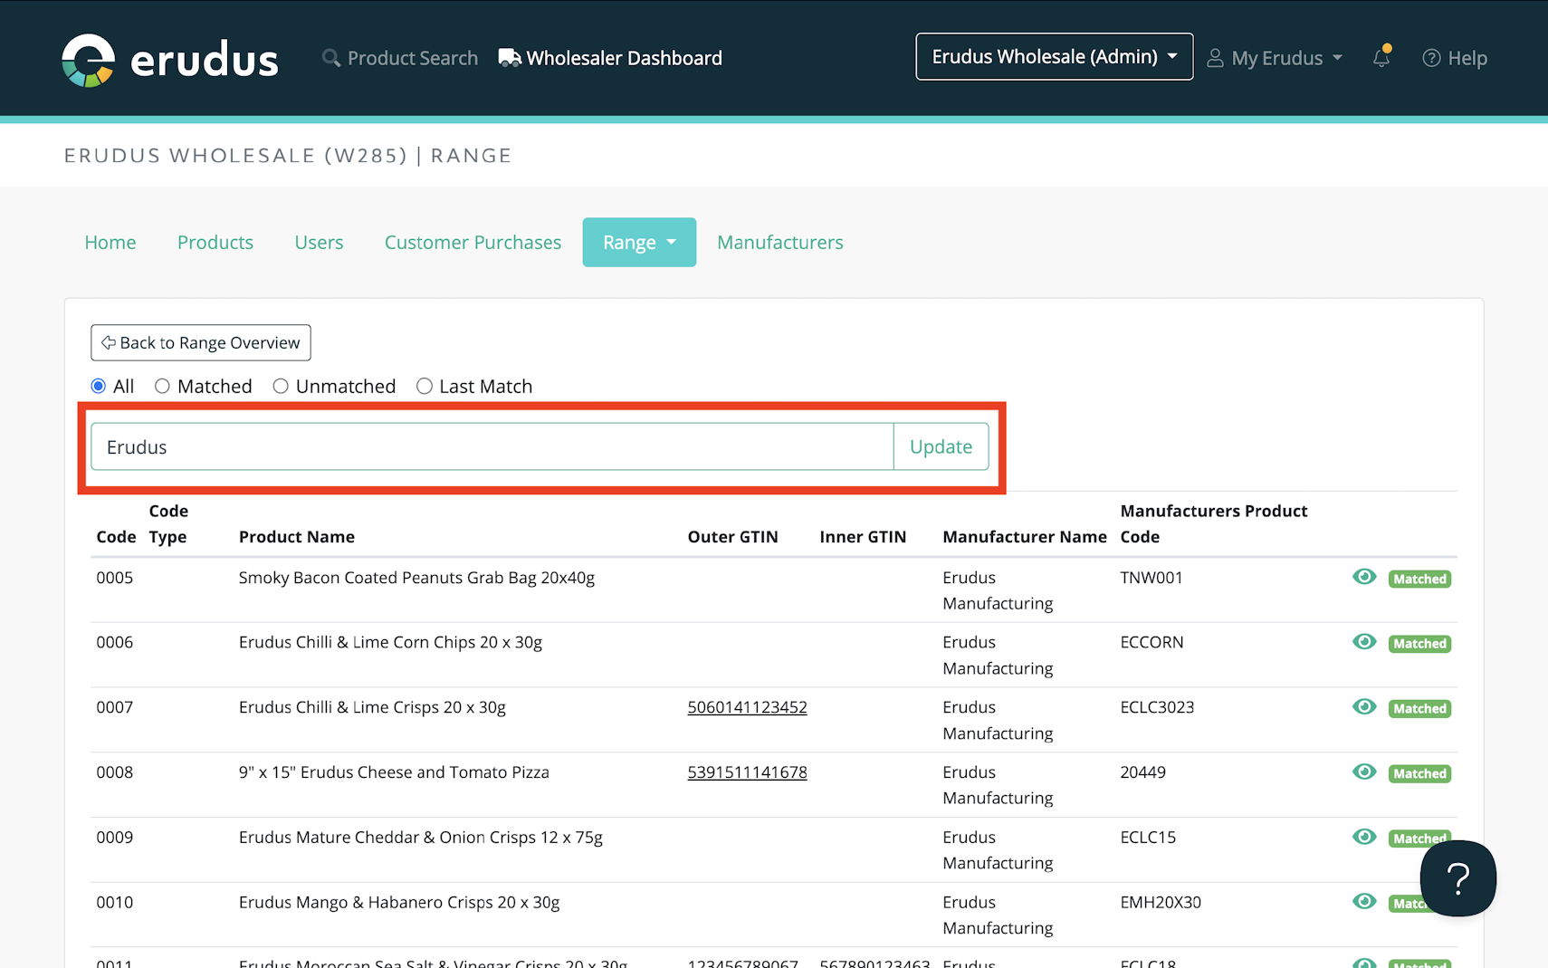Click product code ECLC15
Viewport: 1548px width, 968px height.
pyautogui.click(x=1148, y=838)
